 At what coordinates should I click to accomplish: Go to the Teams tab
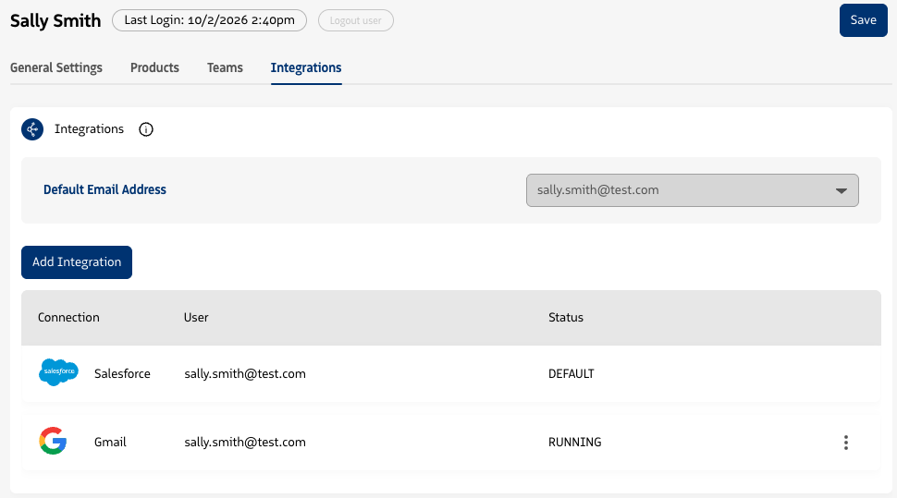[x=225, y=67]
